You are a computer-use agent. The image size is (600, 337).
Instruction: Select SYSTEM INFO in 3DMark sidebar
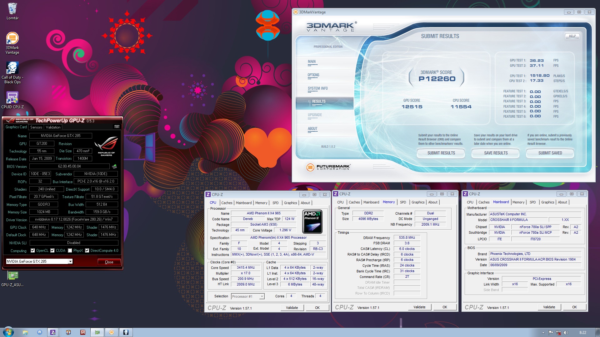point(317,88)
